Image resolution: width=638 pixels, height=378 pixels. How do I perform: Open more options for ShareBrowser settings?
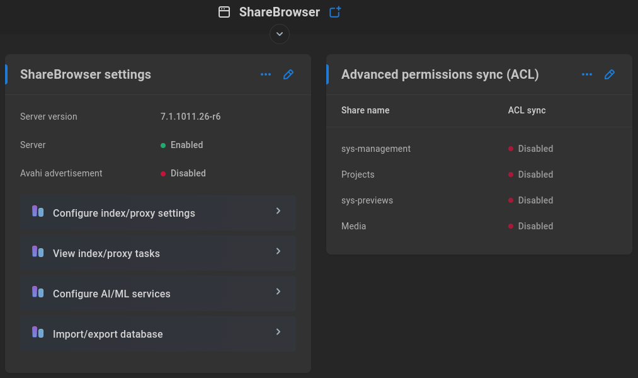tap(266, 74)
